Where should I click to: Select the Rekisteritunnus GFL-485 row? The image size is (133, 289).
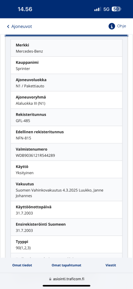(66, 117)
